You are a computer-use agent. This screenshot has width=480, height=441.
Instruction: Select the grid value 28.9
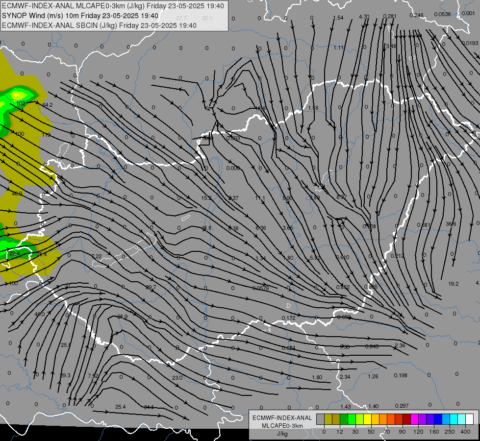(123, 317)
